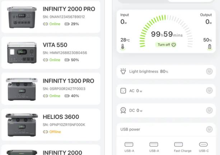
Task: Click the first USB-A port icon
Action: pyautogui.click(x=129, y=145)
